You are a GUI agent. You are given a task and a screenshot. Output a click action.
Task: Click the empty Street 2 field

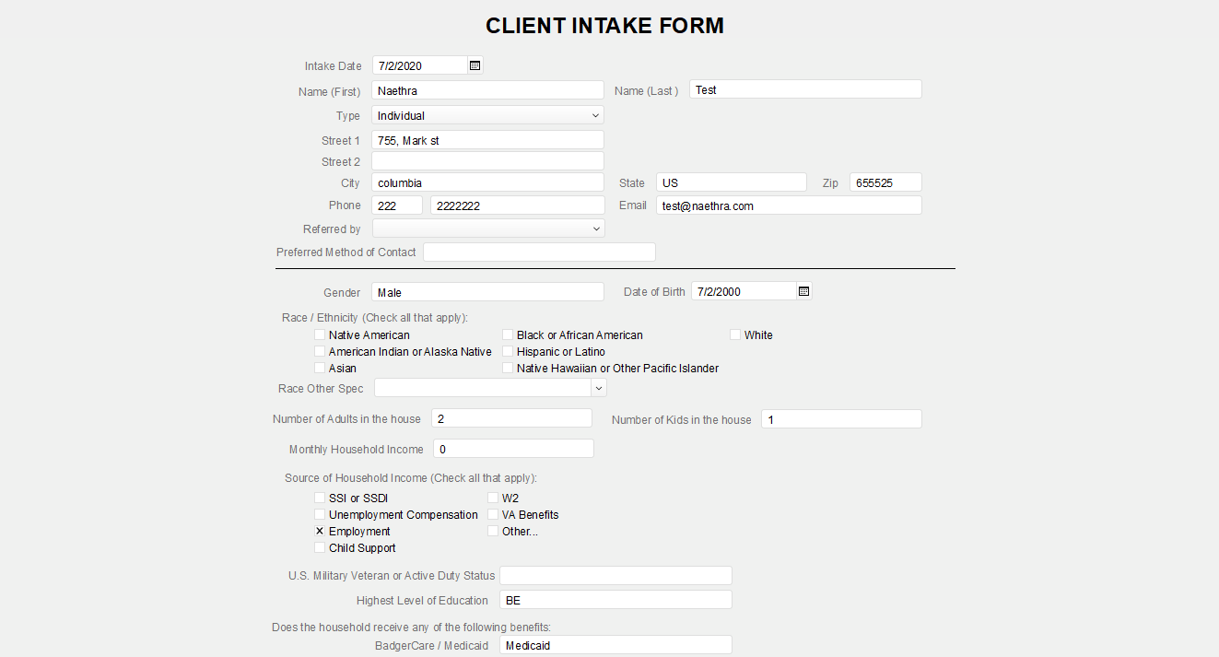[487, 161]
